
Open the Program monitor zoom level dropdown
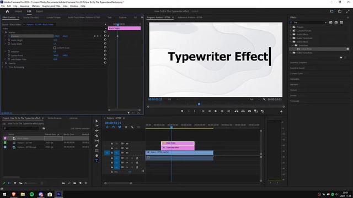tap(173, 99)
